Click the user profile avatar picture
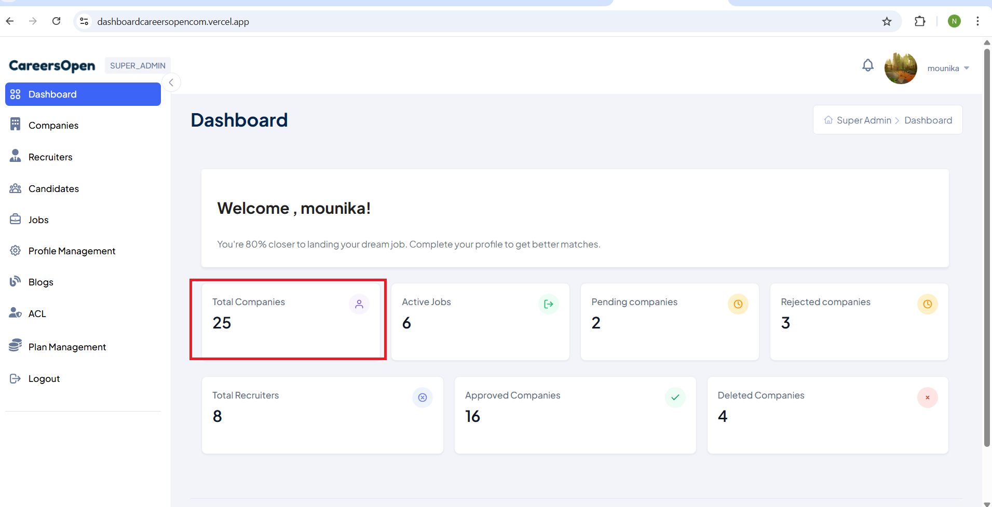Viewport: 992px width, 507px height. pos(901,68)
